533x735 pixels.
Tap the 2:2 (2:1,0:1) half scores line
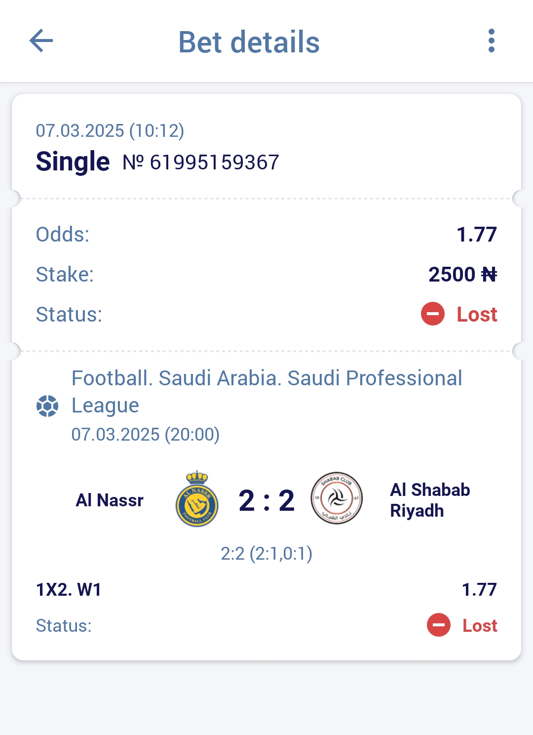point(266,554)
